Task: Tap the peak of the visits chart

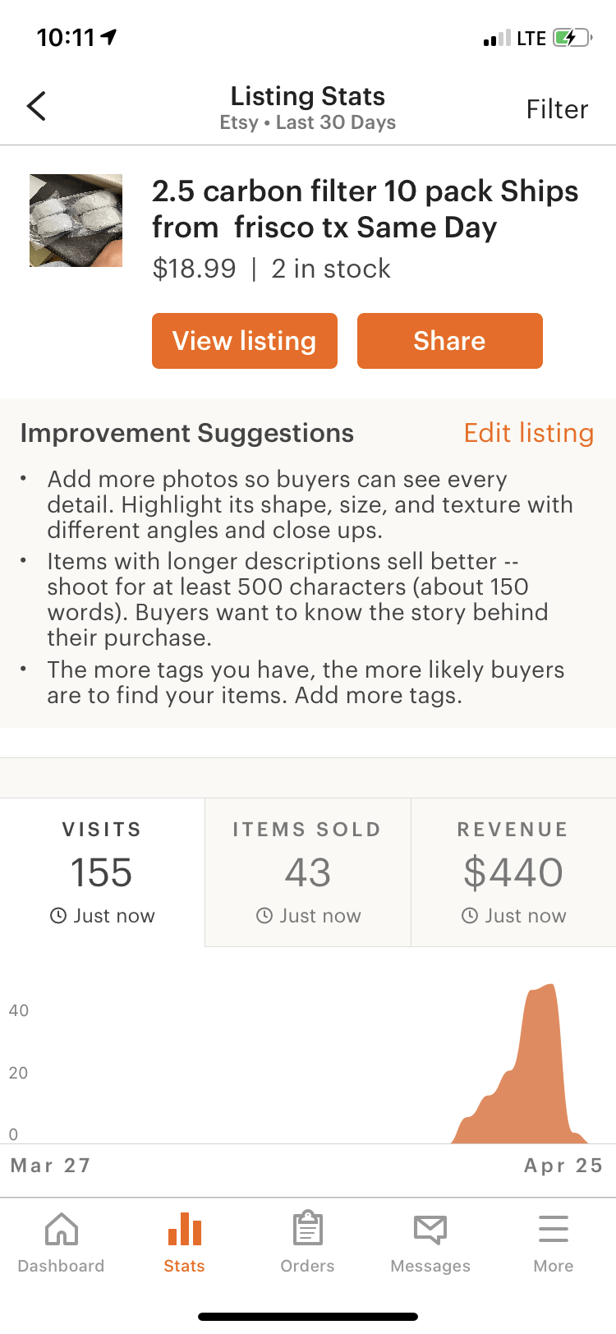Action: (543, 989)
